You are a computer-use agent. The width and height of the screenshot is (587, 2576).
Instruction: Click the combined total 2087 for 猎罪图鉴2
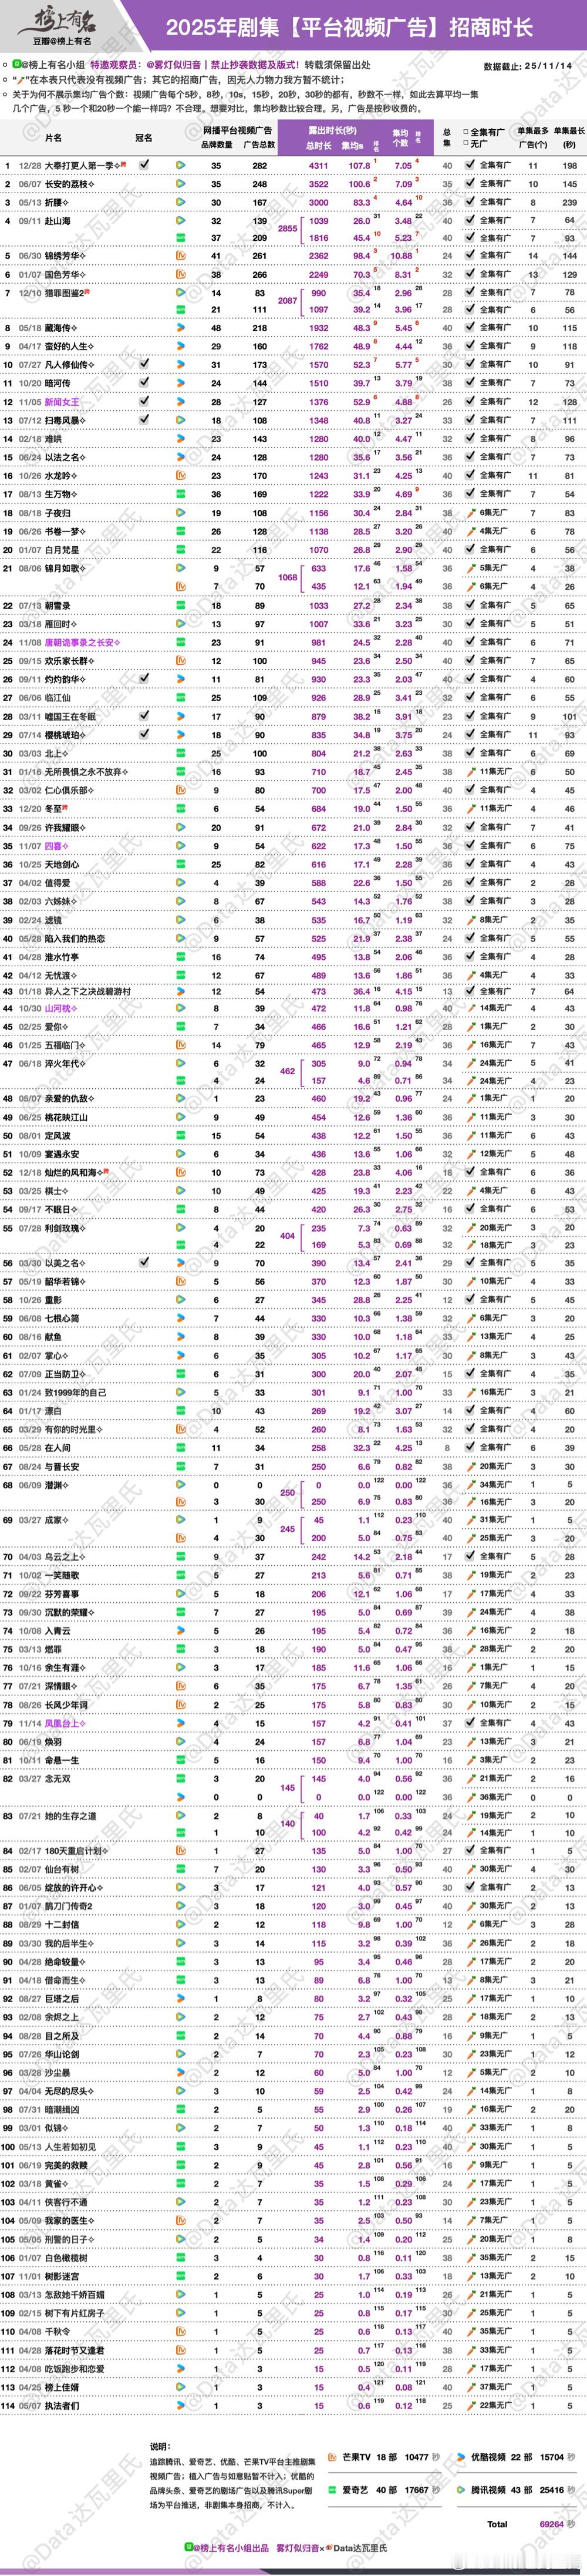click(287, 300)
